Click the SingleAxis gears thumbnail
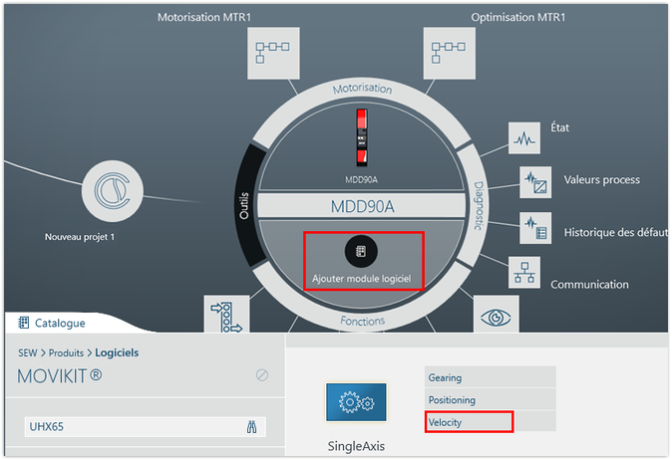Screen dimensions: 672x460 (356, 403)
